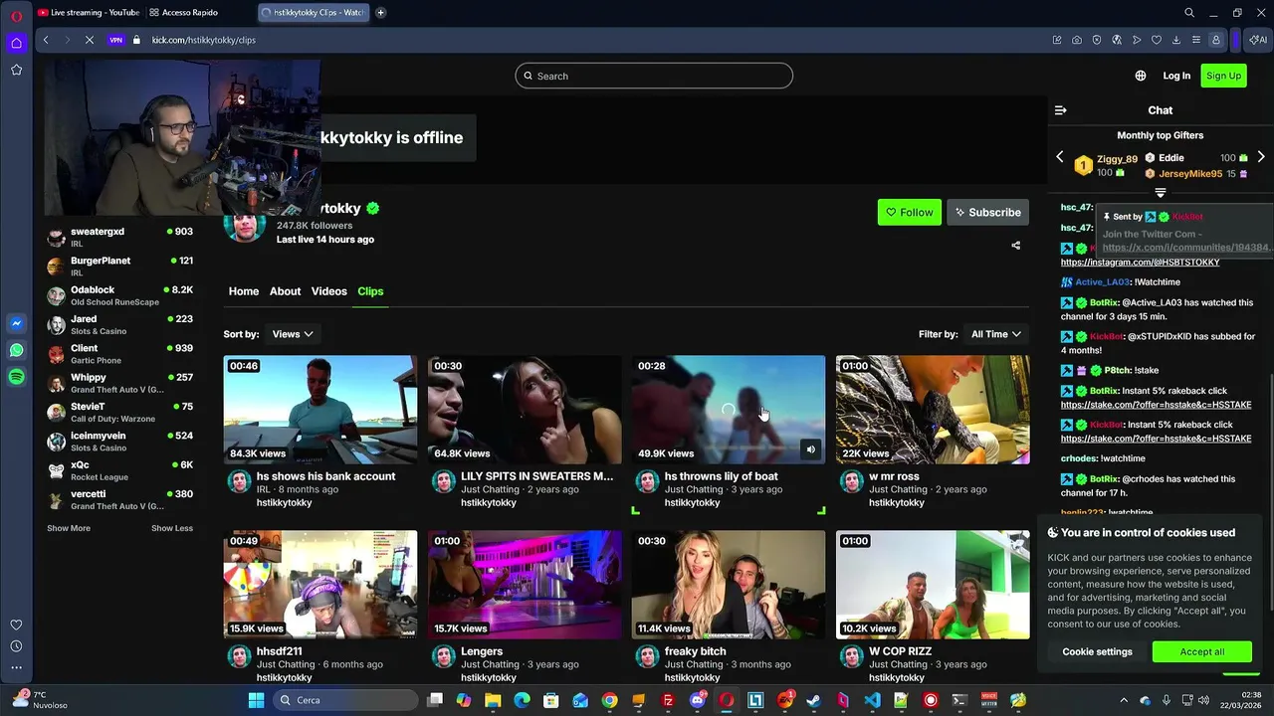Open the Opera AI assistant button
Screen dimensions: 1274x716
(x=1259, y=40)
